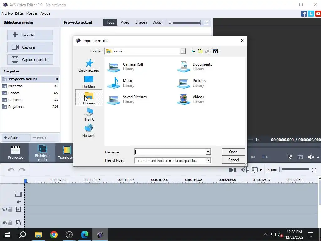Go back using the dialog's back arrow
Viewport: 321px width, 241px height.
point(193,51)
